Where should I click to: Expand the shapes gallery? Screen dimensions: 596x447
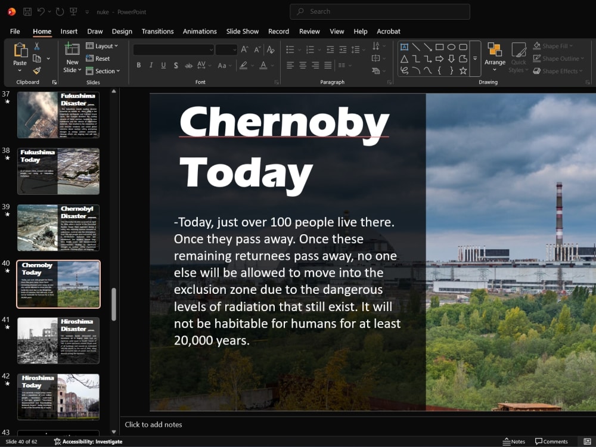pyautogui.click(x=475, y=58)
